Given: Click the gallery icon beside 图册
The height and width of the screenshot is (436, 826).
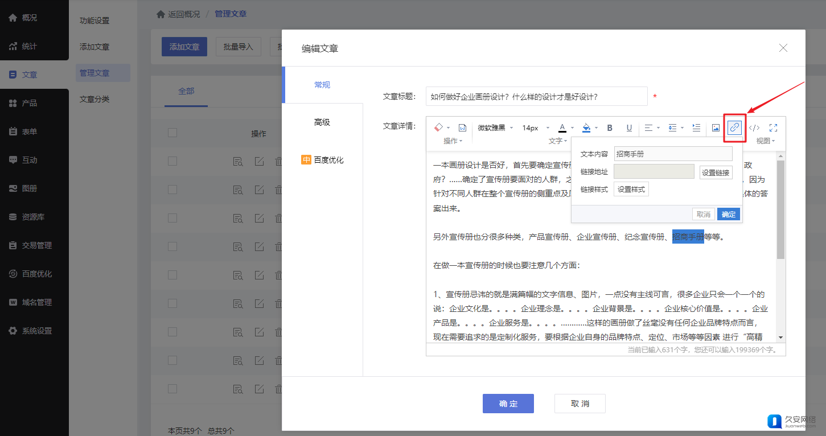Looking at the screenshot, I should click(x=13, y=188).
